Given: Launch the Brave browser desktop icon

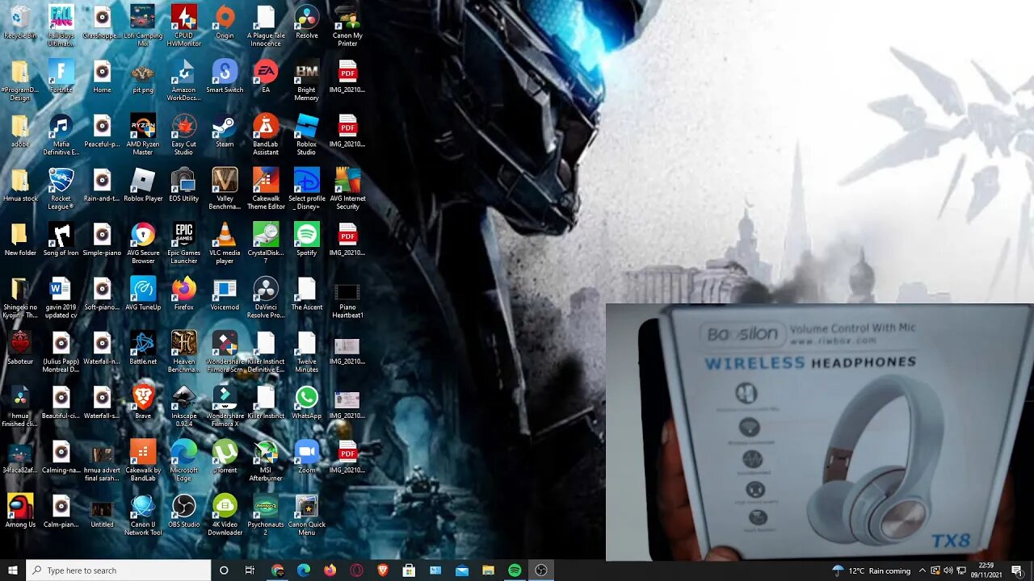Looking at the screenshot, I should [x=143, y=402].
